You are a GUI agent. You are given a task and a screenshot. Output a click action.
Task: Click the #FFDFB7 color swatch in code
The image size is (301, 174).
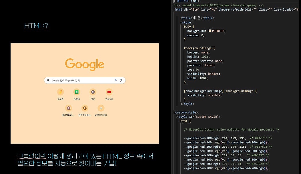210,31
